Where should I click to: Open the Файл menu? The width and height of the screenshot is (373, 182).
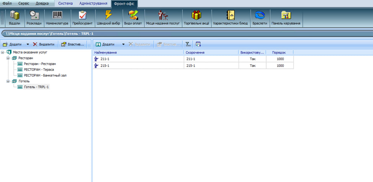point(7,3)
